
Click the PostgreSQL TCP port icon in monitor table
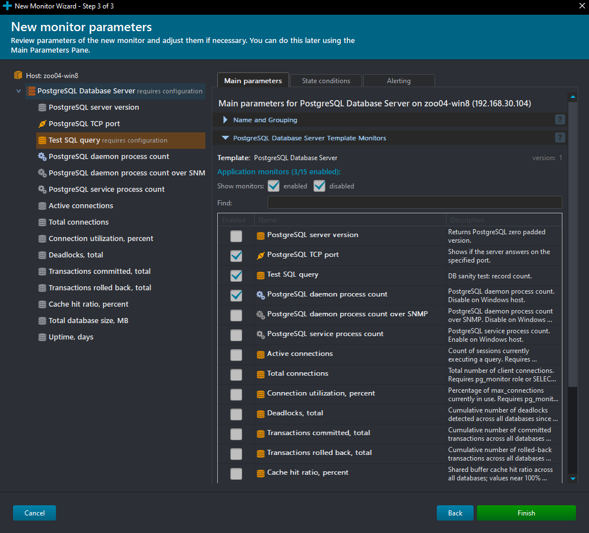tap(261, 256)
